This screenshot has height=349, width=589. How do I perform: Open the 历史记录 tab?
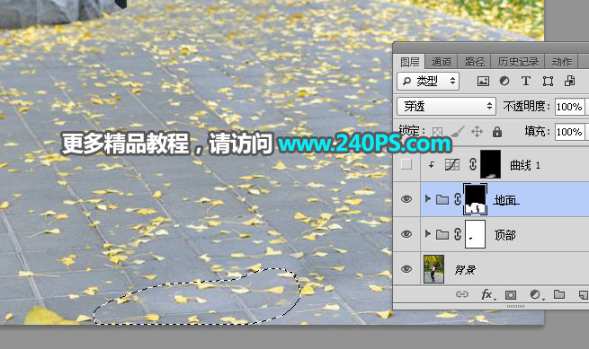coord(518,62)
